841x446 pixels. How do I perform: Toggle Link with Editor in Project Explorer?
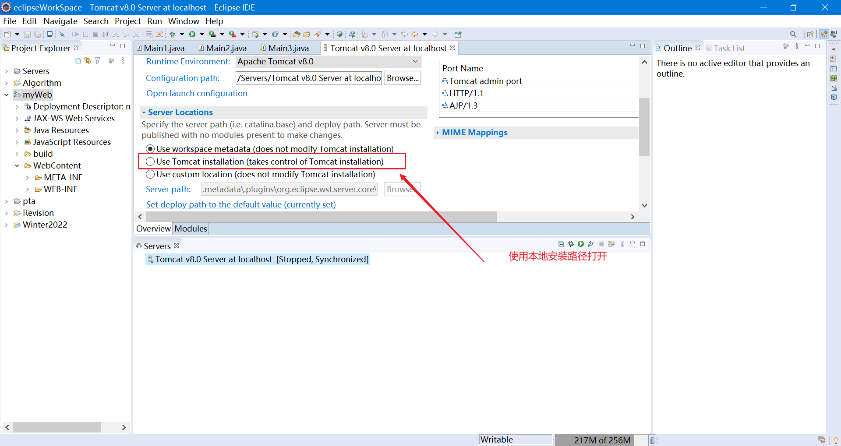(x=88, y=61)
